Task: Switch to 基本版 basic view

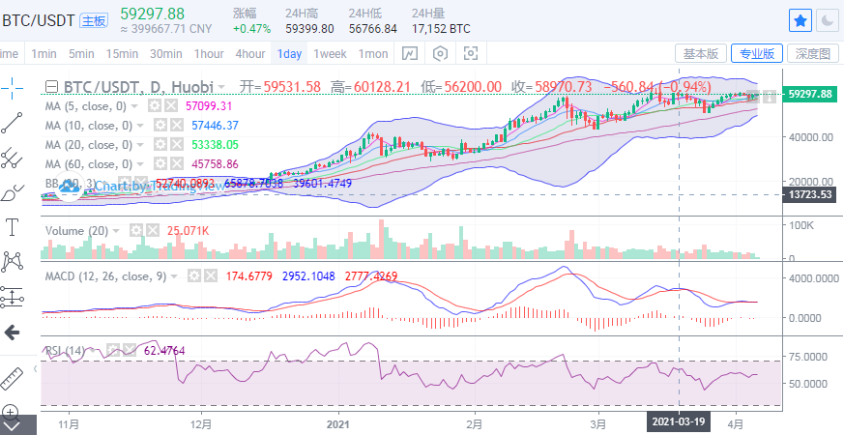Action: [700, 53]
